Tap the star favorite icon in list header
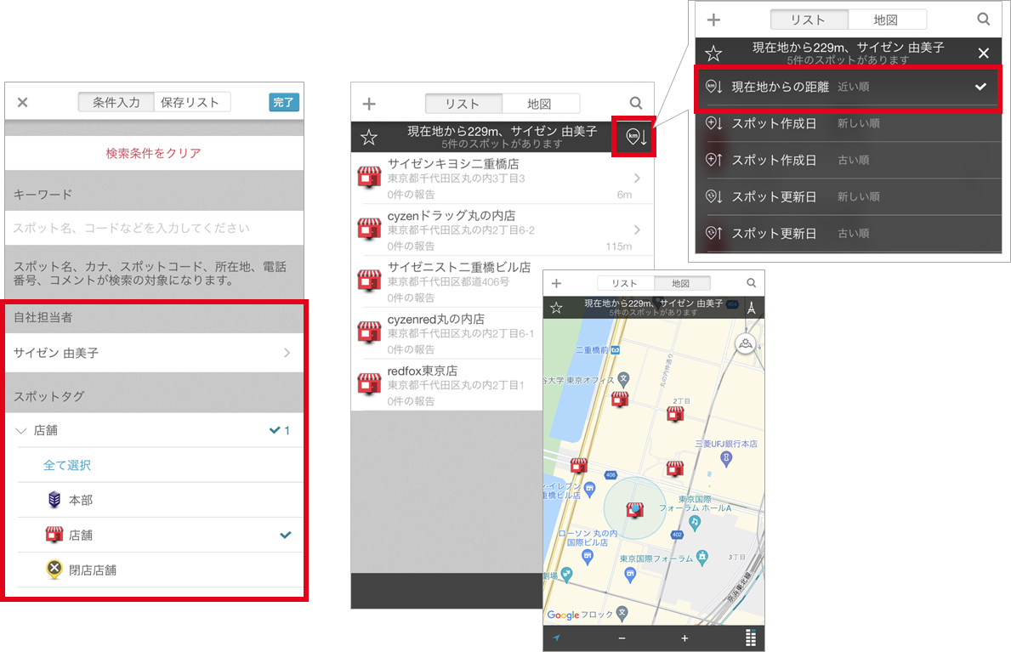This screenshot has height=652, width=1011. 369,137
